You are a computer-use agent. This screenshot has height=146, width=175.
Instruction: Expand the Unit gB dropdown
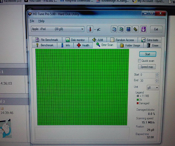(153, 87)
